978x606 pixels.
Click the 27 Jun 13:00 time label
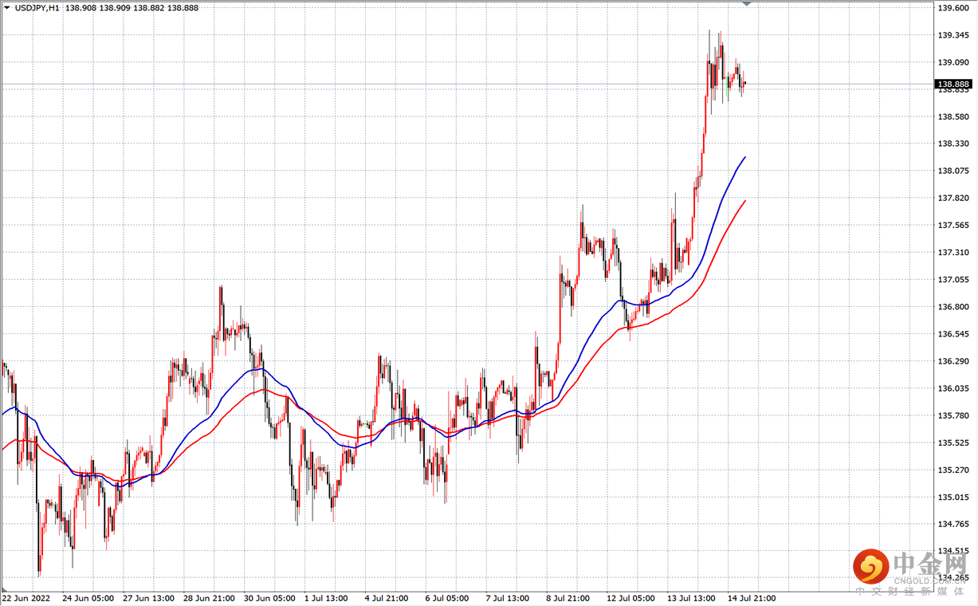pos(148,598)
